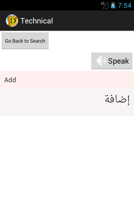Tap the Speak label to hear pronunciation

pos(118,61)
